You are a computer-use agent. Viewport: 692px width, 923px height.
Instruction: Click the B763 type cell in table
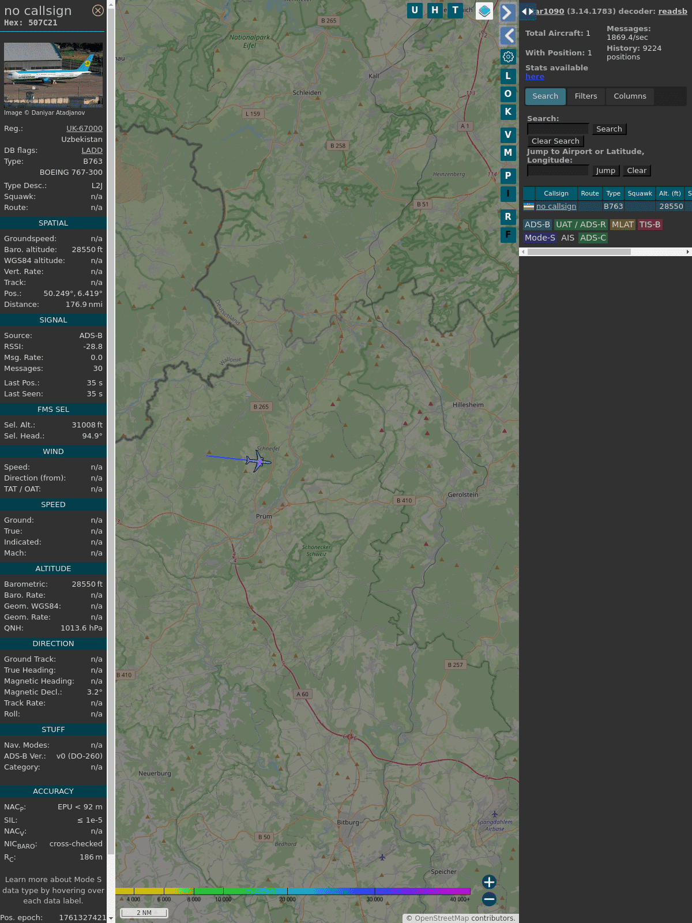pos(614,207)
